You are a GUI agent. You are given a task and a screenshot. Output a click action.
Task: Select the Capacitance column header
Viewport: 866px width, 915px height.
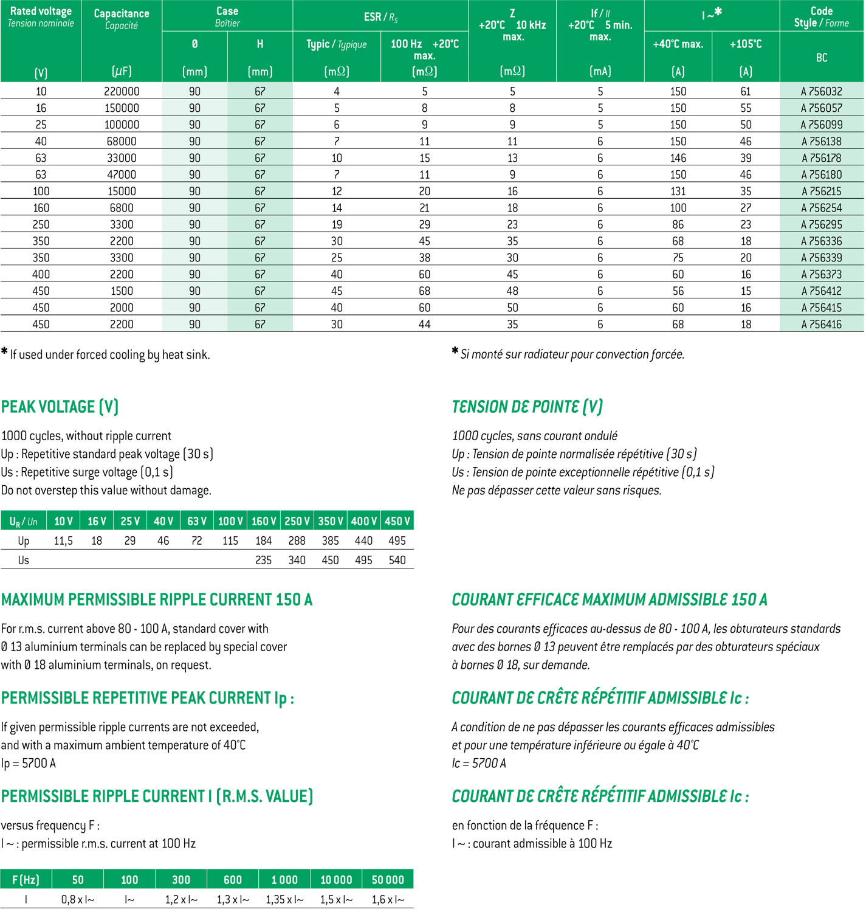click(122, 19)
